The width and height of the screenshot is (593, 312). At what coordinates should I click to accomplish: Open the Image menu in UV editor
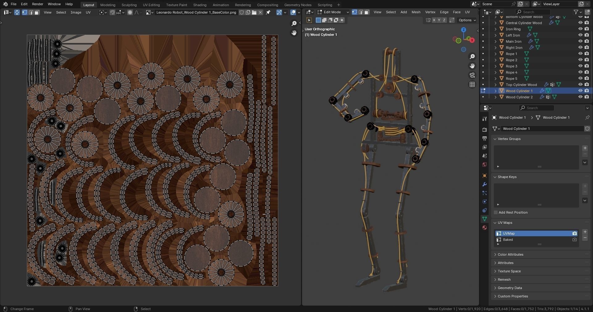pyautogui.click(x=76, y=12)
